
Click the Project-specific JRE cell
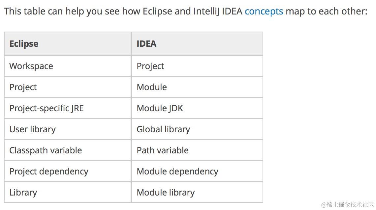(68, 108)
